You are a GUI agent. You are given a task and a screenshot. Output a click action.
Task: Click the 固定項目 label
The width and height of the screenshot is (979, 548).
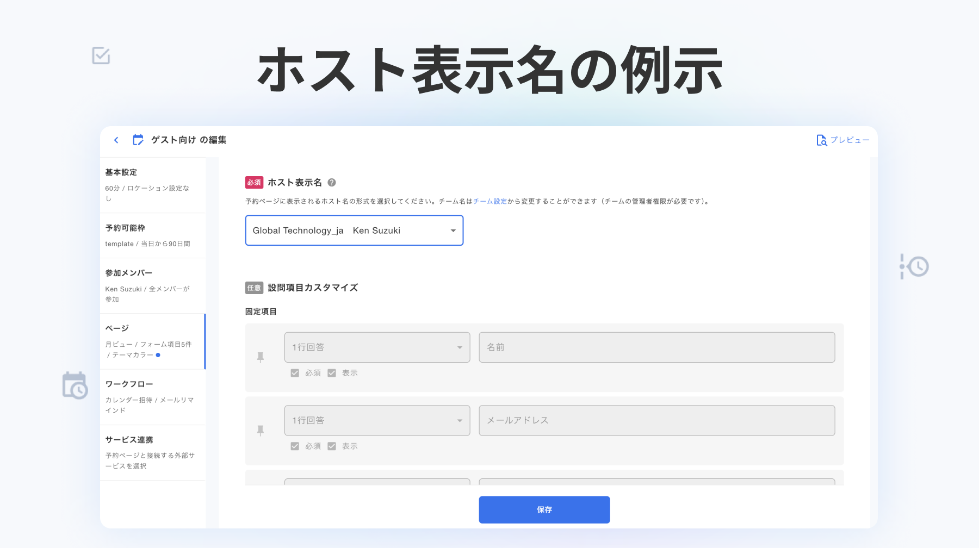point(261,312)
